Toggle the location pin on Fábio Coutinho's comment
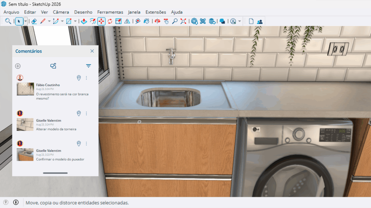This screenshot has width=371, height=208. (79, 78)
